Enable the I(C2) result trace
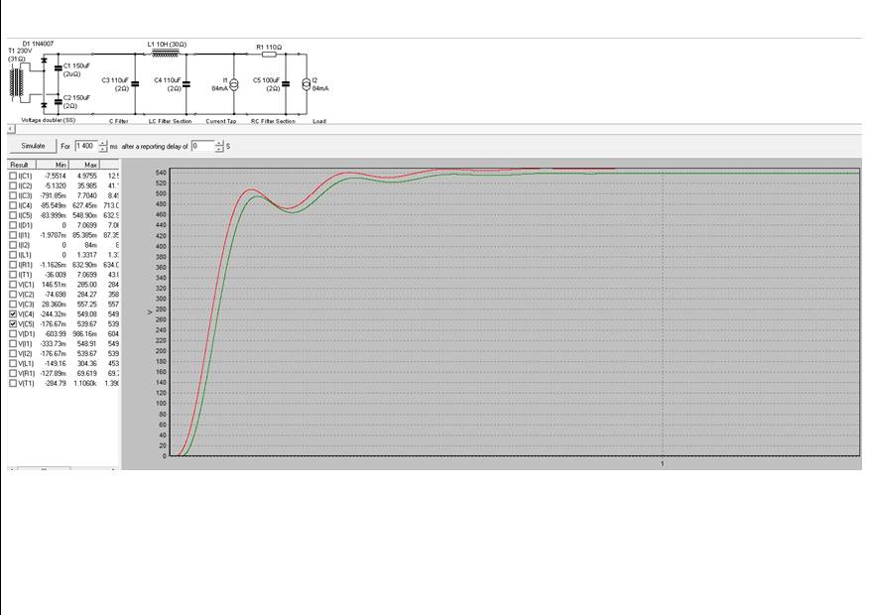870x615 pixels. click(13, 185)
